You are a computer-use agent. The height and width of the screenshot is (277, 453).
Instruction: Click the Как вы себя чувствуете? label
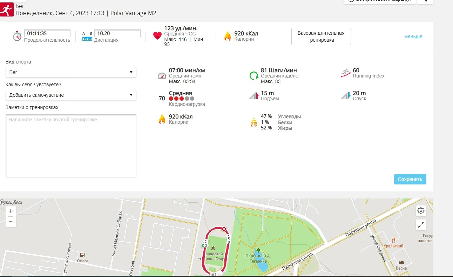(33, 85)
